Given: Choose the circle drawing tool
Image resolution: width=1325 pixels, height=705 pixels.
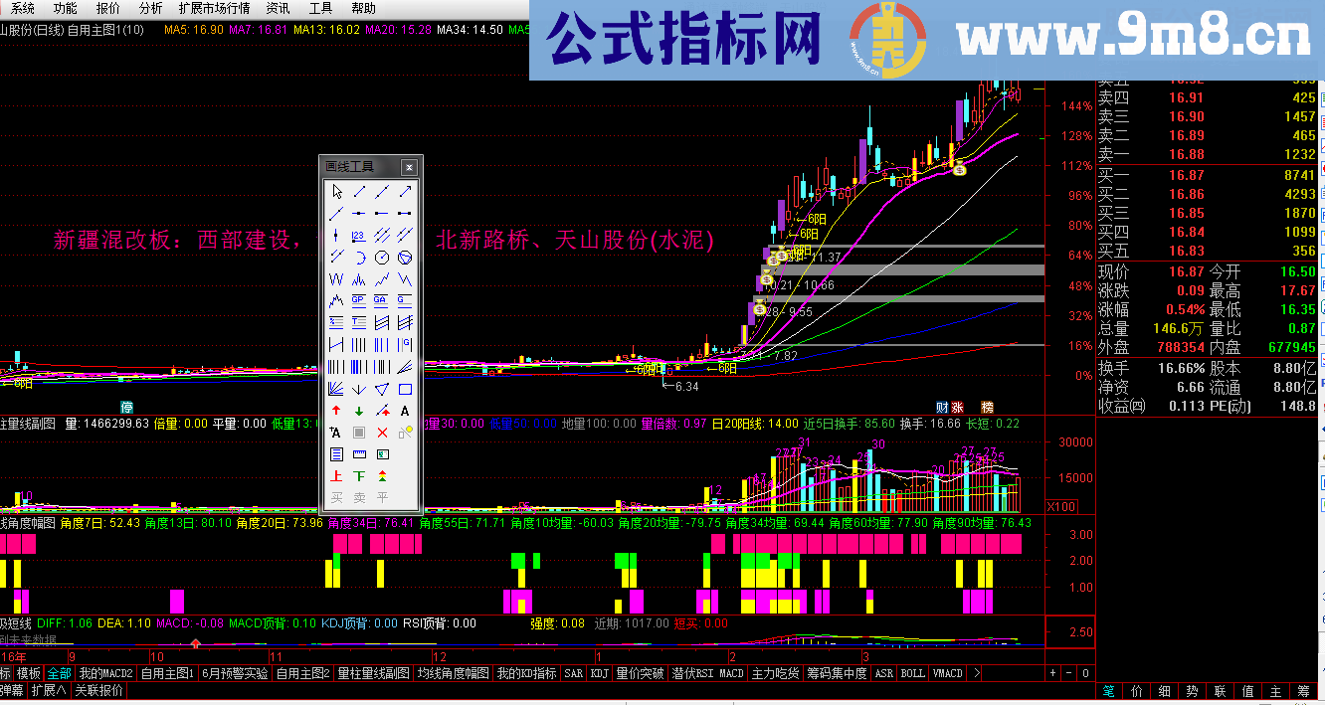Looking at the screenshot, I should point(380,256).
